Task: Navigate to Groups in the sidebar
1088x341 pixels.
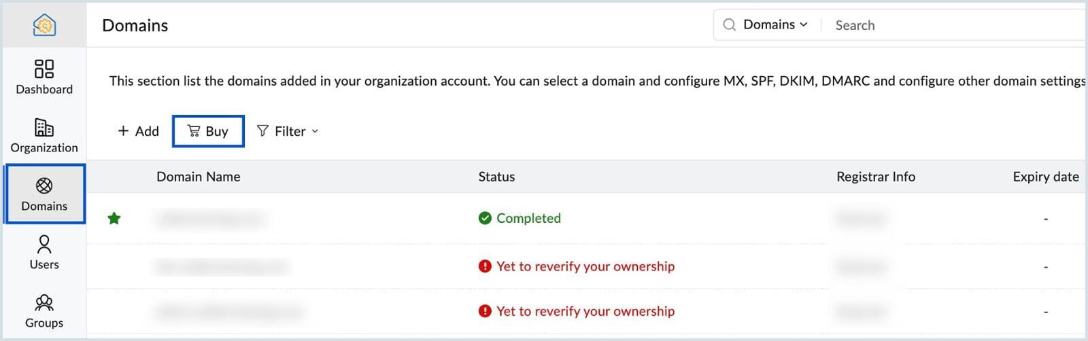Action: [44, 311]
